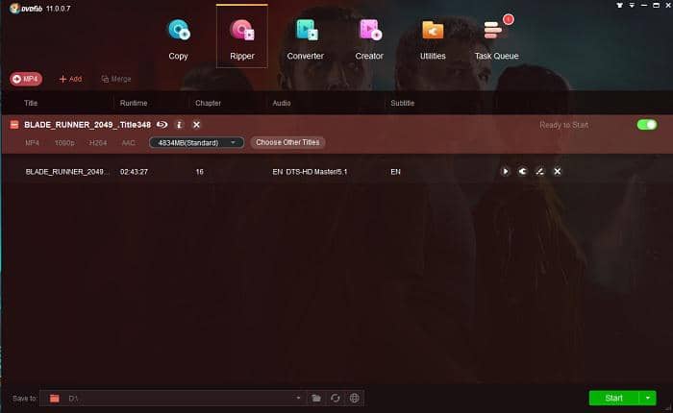Viewport: 673px width, 413px height.
Task: Toggle the green Ready to Start switch
Action: pyautogui.click(x=647, y=125)
